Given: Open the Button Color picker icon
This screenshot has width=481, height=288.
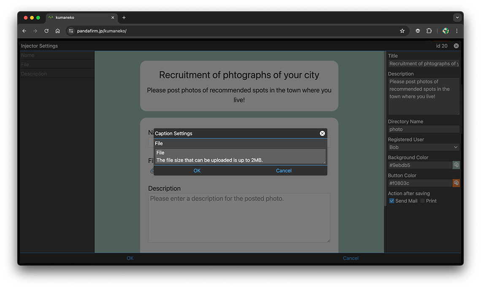Looking at the screenshot, I should pos(456,183).
